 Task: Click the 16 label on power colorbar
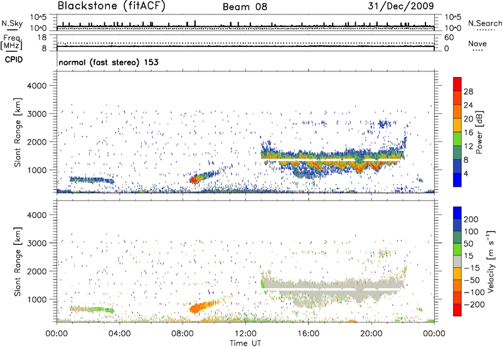tap(468, 133)
